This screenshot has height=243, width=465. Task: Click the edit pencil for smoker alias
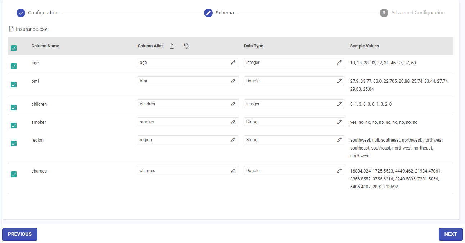(x=233, y=121)
